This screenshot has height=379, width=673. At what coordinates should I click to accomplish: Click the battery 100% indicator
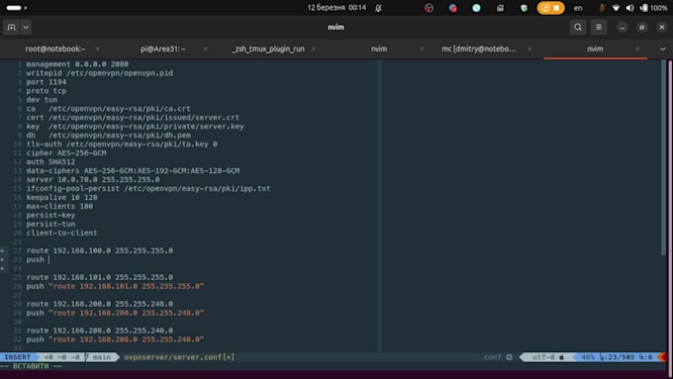(653, 8)
